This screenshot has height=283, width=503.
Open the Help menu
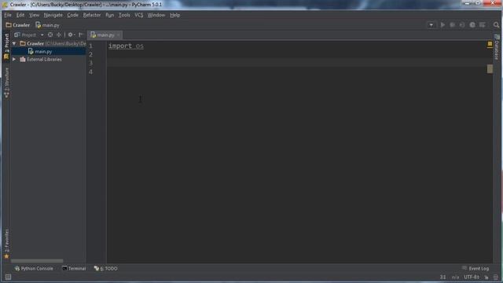tap(174, 15)
